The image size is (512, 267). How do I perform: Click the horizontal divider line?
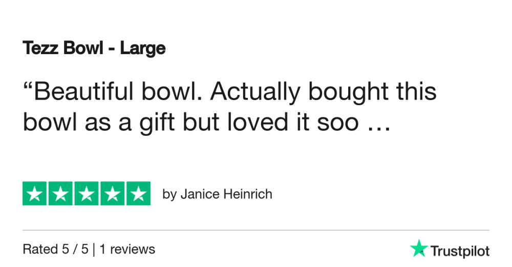coord(256,230)
